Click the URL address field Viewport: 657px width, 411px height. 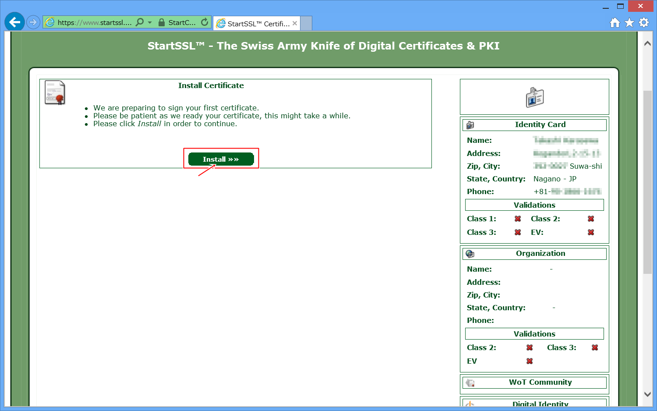94,22
